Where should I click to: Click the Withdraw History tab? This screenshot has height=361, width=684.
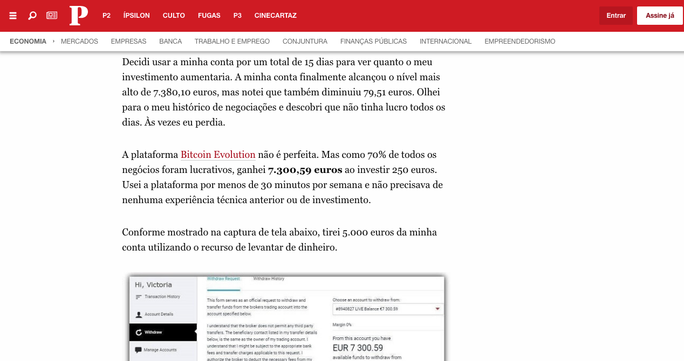(x=269, y=279)
